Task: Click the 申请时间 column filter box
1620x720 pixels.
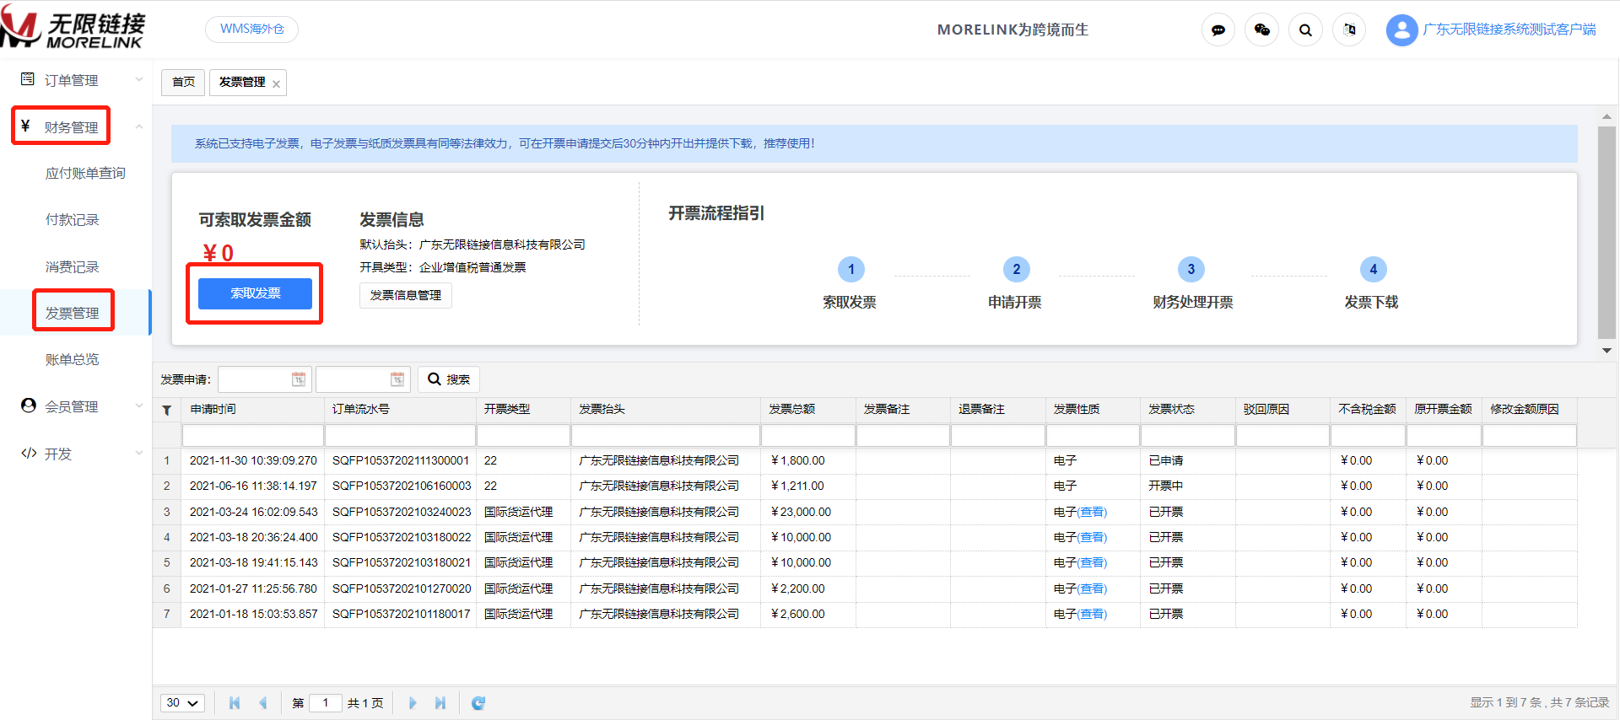Action: pyautogui.click(x=253, y=436)
